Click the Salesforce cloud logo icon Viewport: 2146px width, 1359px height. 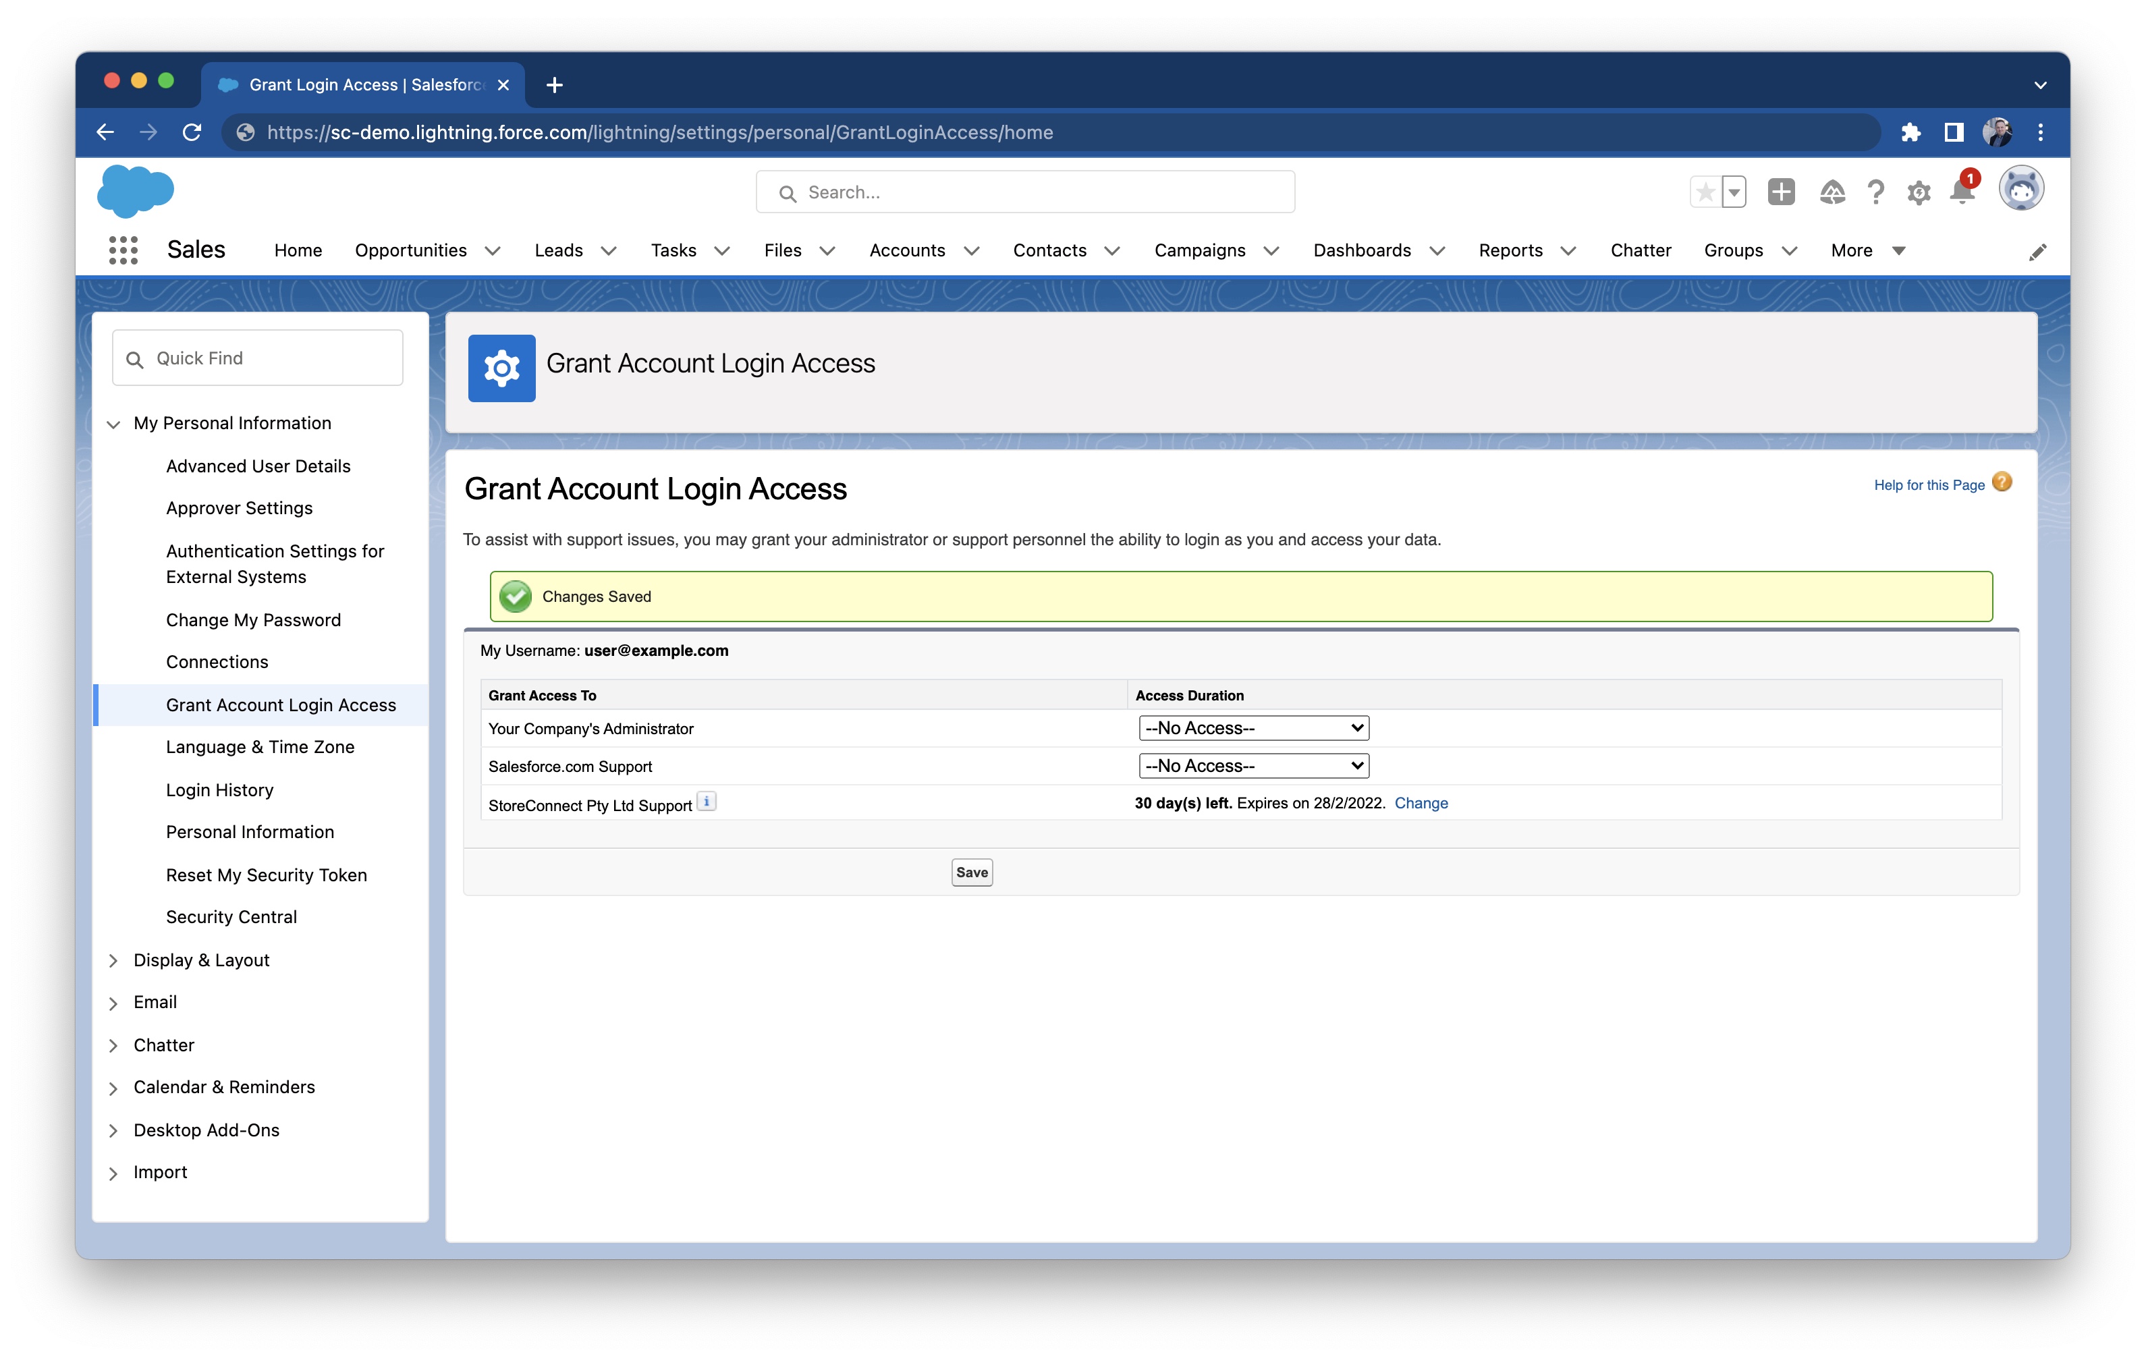point(136,192)
